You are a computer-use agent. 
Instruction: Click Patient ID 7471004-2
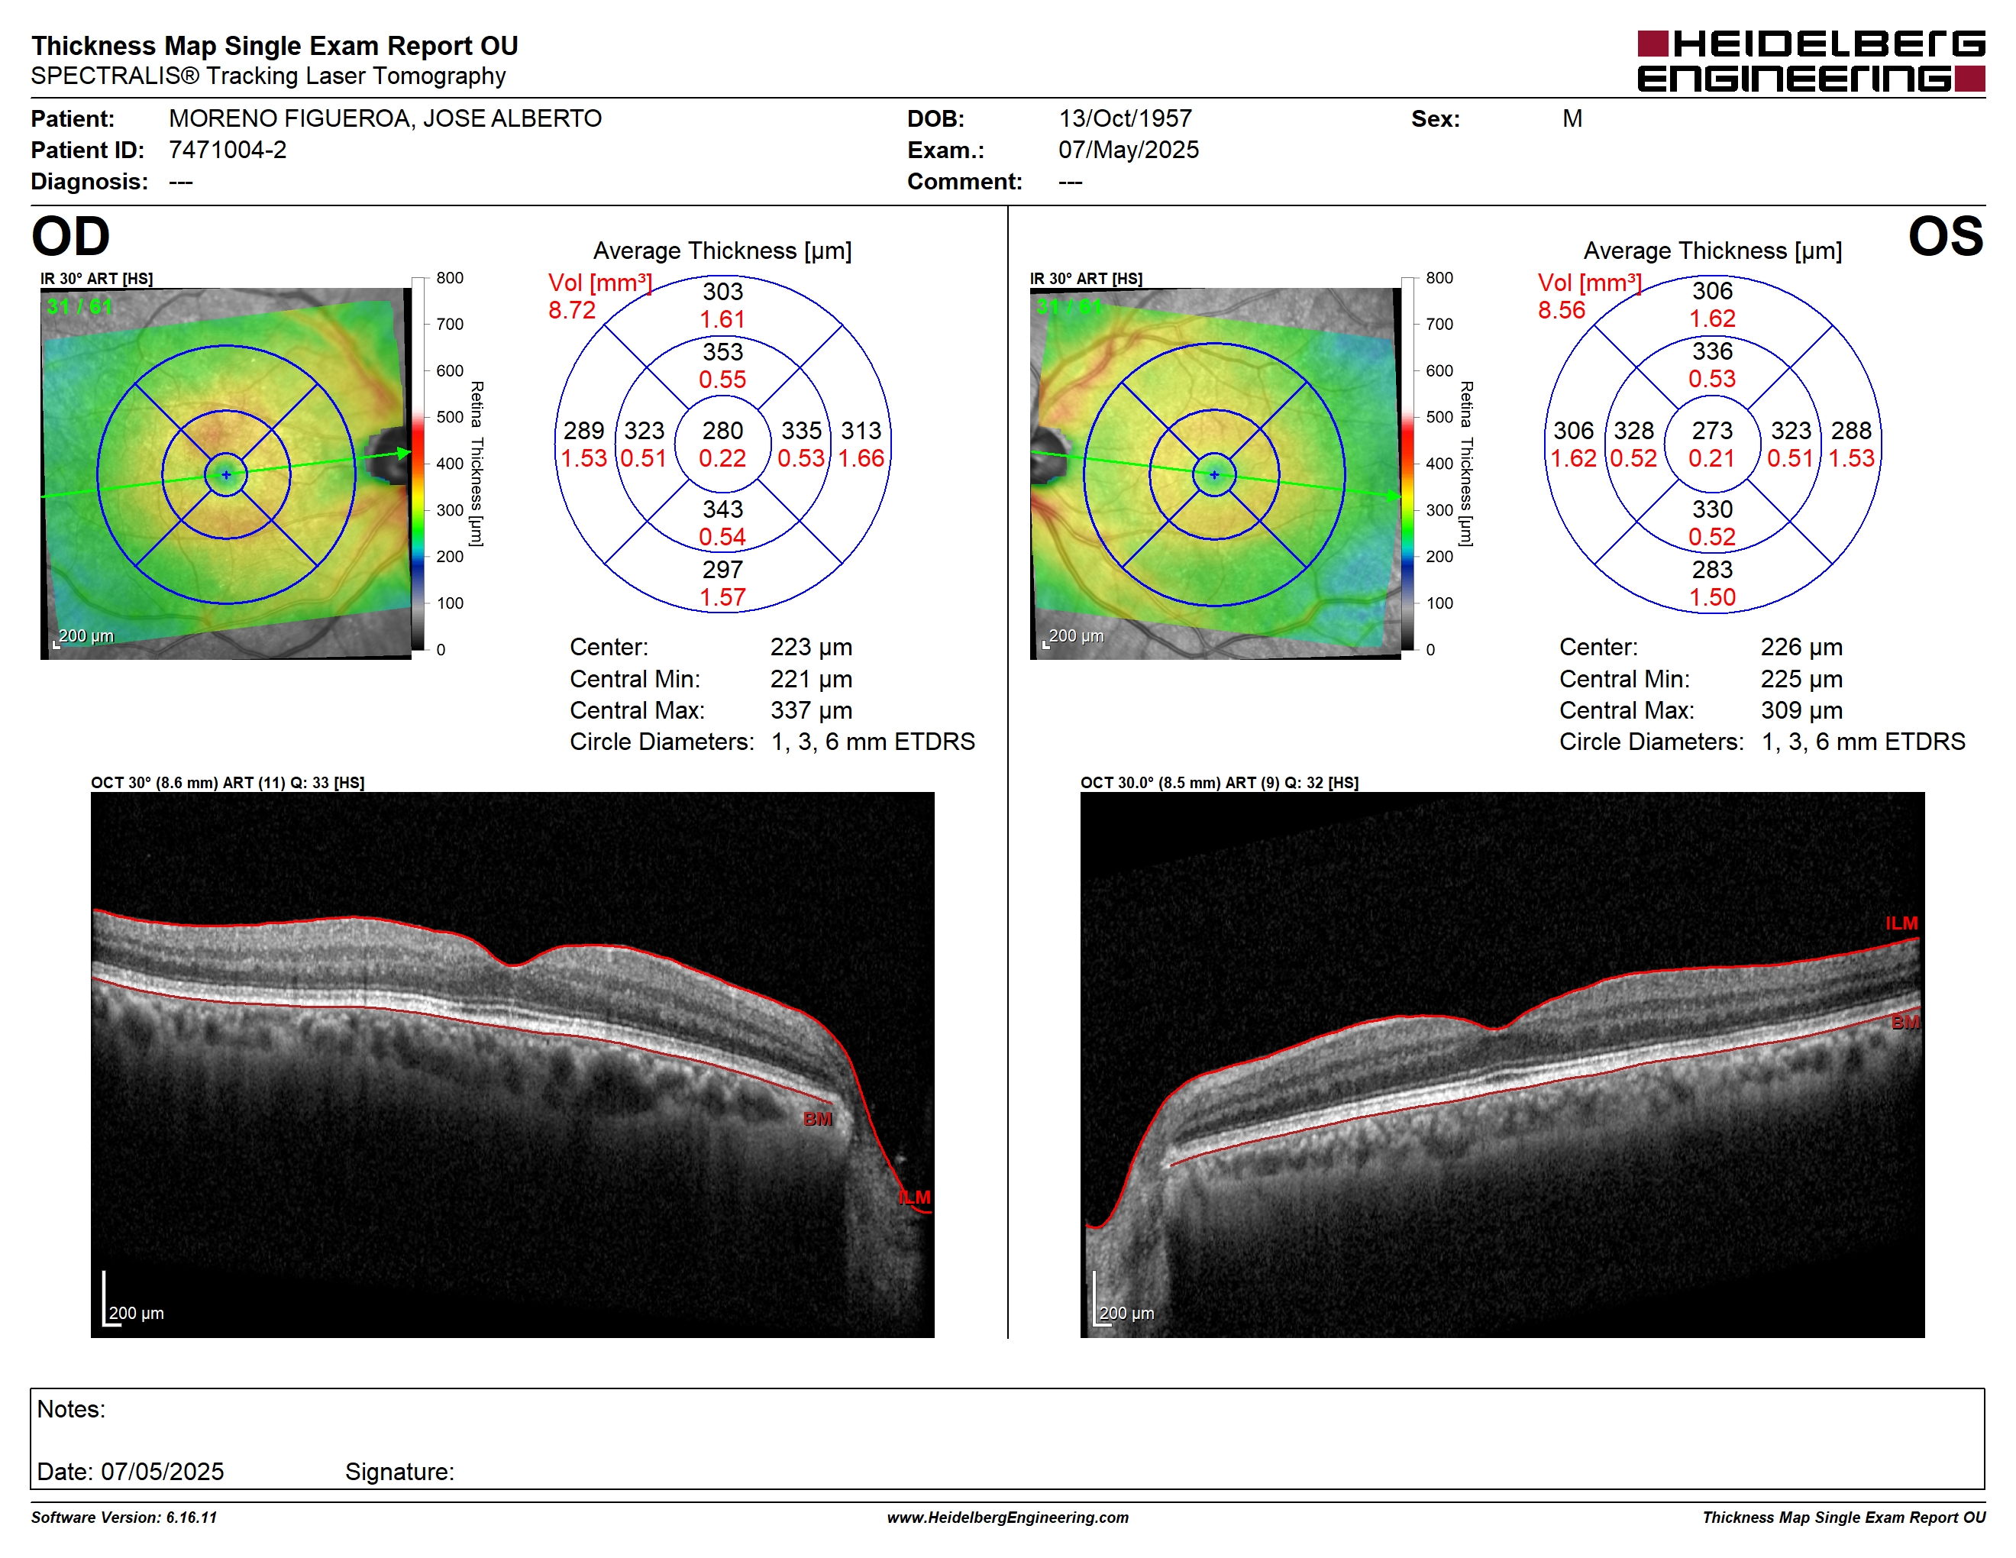pyautogui.click(x=227, y=150)
